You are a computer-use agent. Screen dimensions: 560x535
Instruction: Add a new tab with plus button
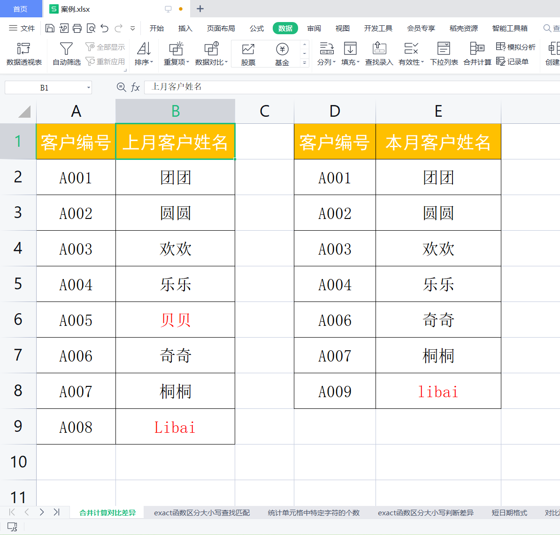pos(200,9)
